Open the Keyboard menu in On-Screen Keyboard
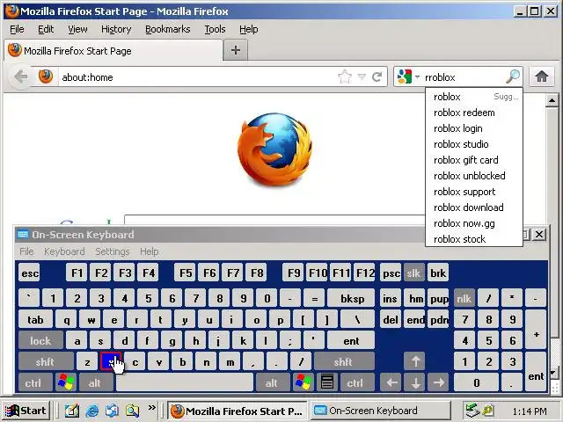The image size is (563, 422). coord(64,251)
